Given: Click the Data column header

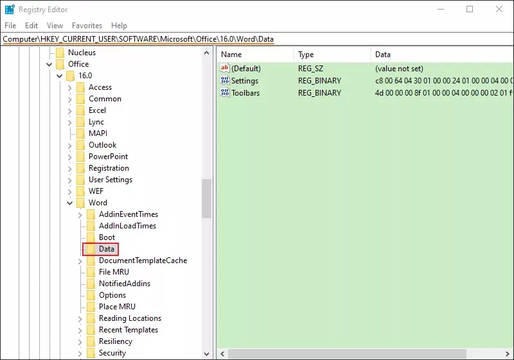Looking at the screenshot, I should tap(442, 55).
